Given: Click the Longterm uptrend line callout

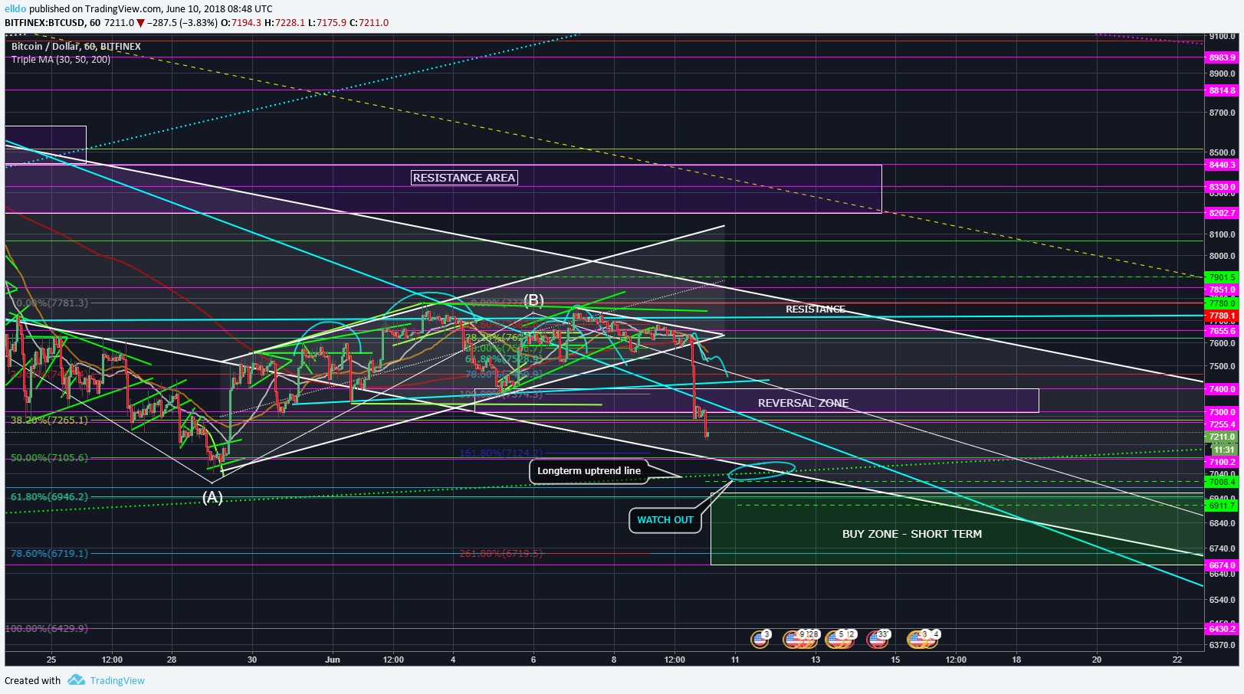Looking at the screenshot, I should click(589, 471).
